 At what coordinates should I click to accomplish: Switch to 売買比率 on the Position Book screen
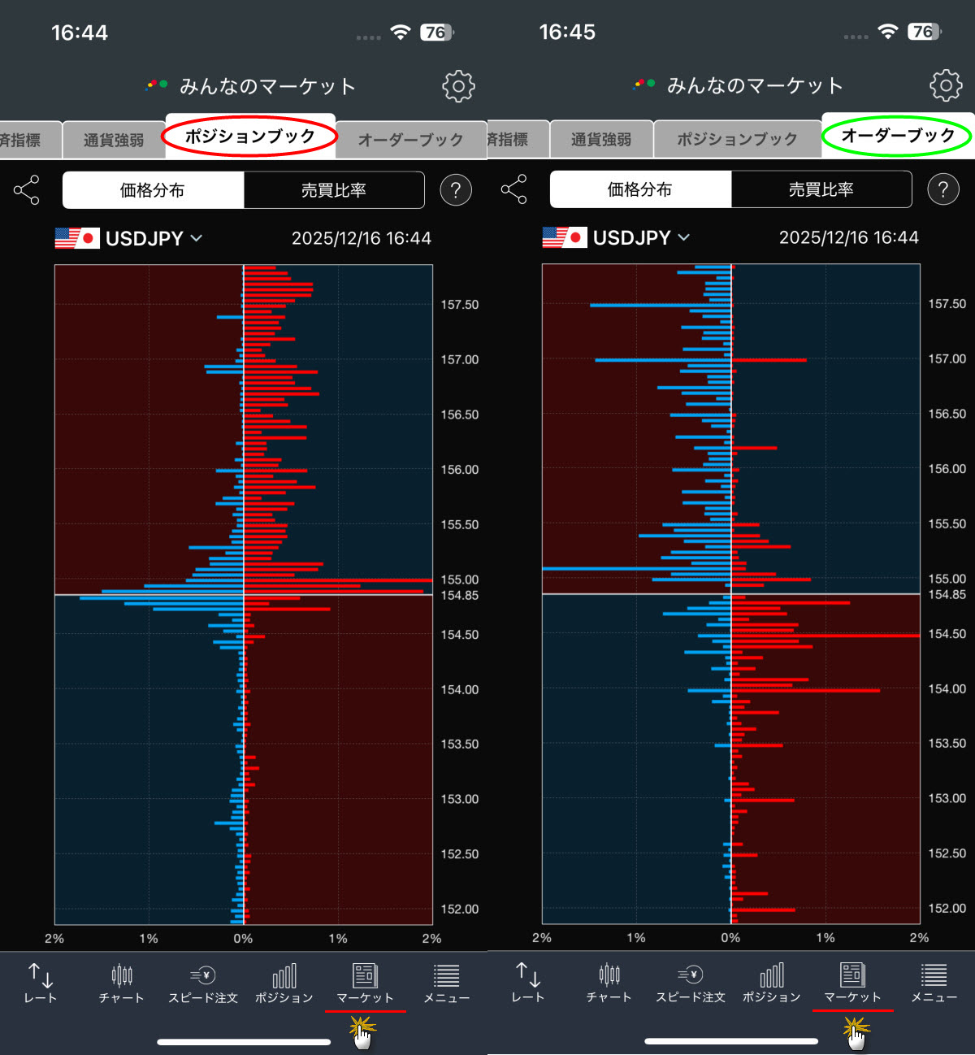tap(334, 190)
